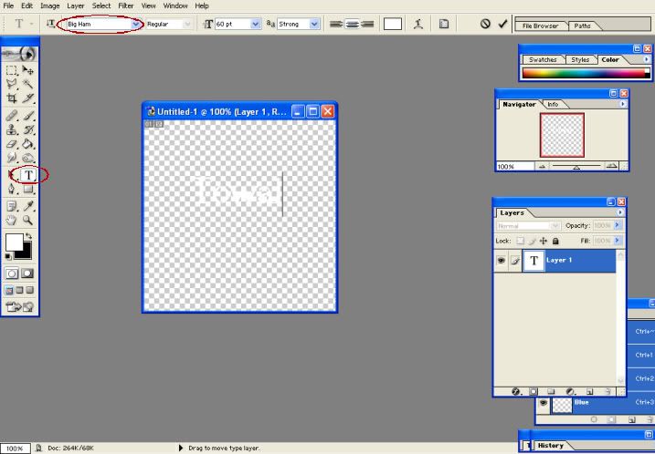Open the Layer menu

pos(76,5)
